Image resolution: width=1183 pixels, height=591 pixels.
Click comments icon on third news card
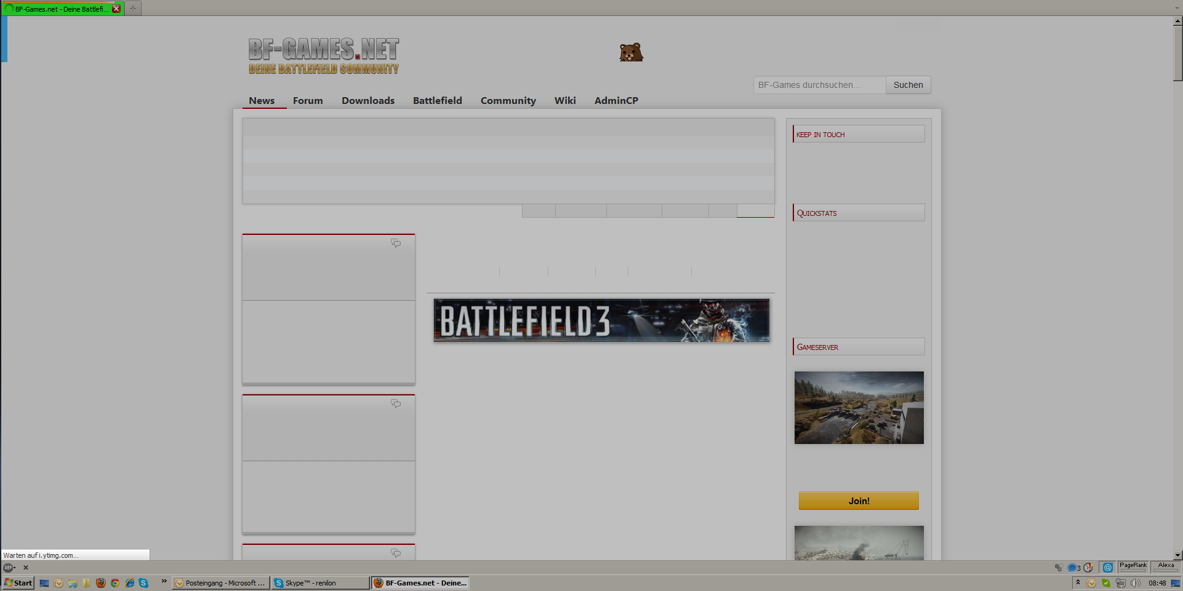(396, 553)
